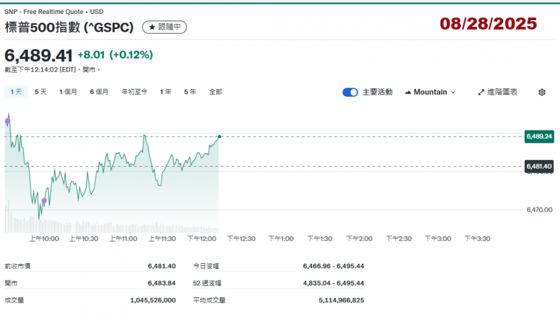Click the green 6,489.24 price label
560x319 pixels.
(x=539, y=136)
